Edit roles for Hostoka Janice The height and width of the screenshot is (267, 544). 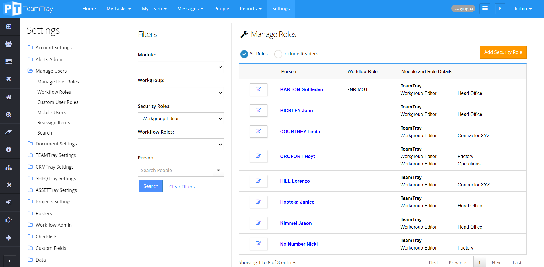(258, 202)
